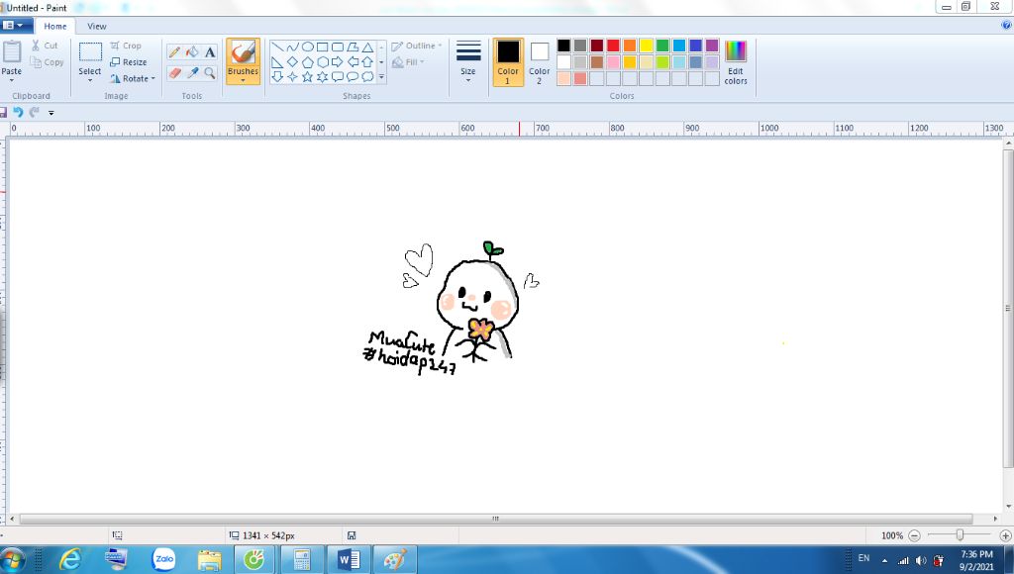Select the Text tool

(210, 52)
